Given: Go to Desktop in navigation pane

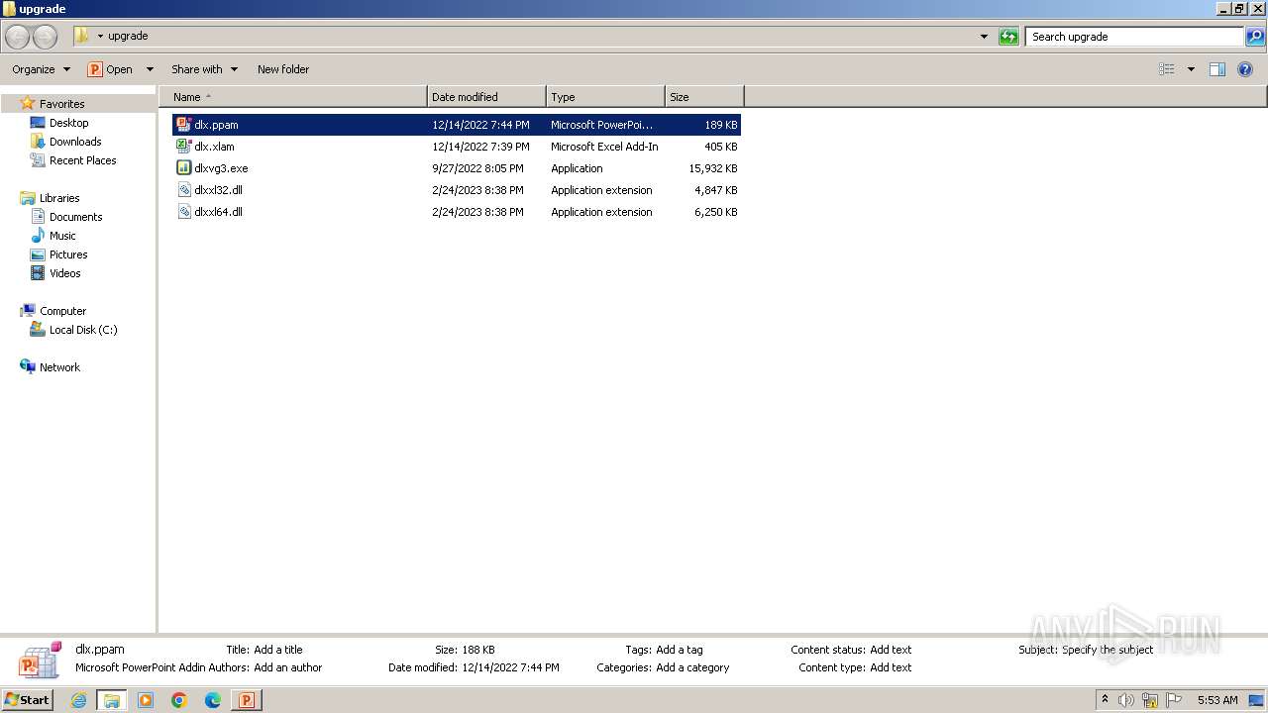Looking at the screenshot, I should (x=68, y=123).
